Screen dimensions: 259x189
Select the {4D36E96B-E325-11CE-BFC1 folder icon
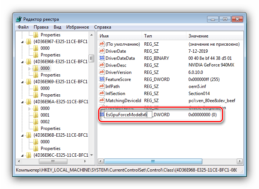[29, 135]
